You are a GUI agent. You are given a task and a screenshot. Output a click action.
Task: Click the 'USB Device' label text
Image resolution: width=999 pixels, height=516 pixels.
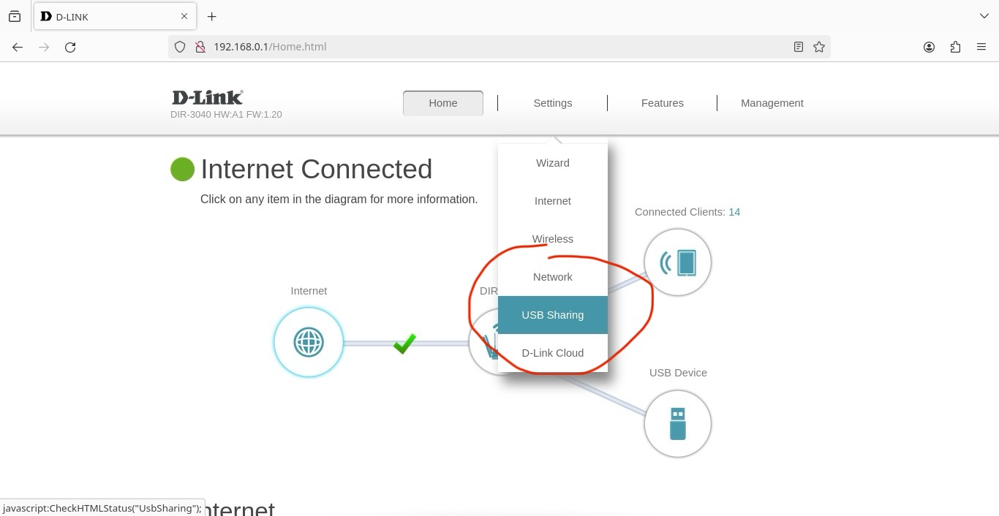click(678, 373)
